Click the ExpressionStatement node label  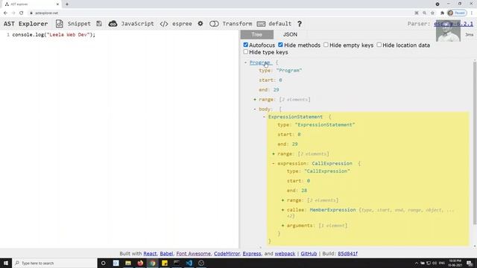coord(295,117)
